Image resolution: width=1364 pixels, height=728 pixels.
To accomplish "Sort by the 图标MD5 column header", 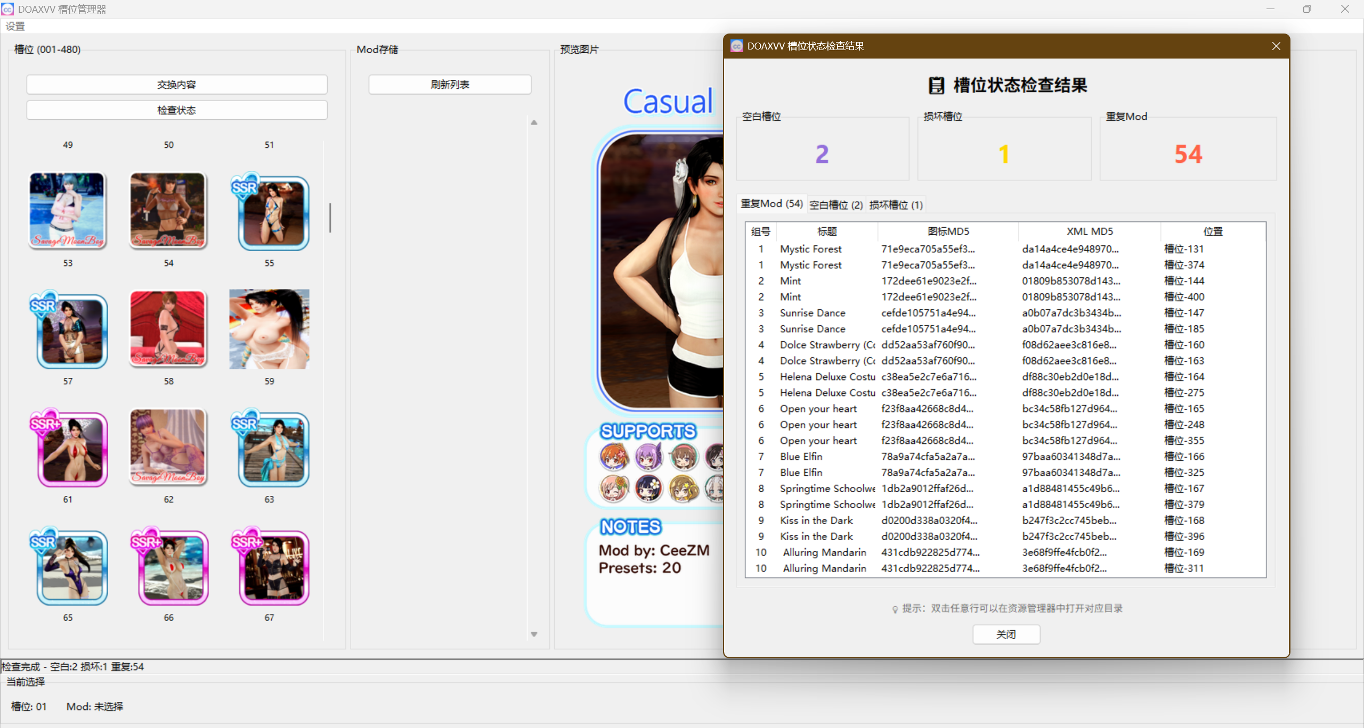I will 948,231.
